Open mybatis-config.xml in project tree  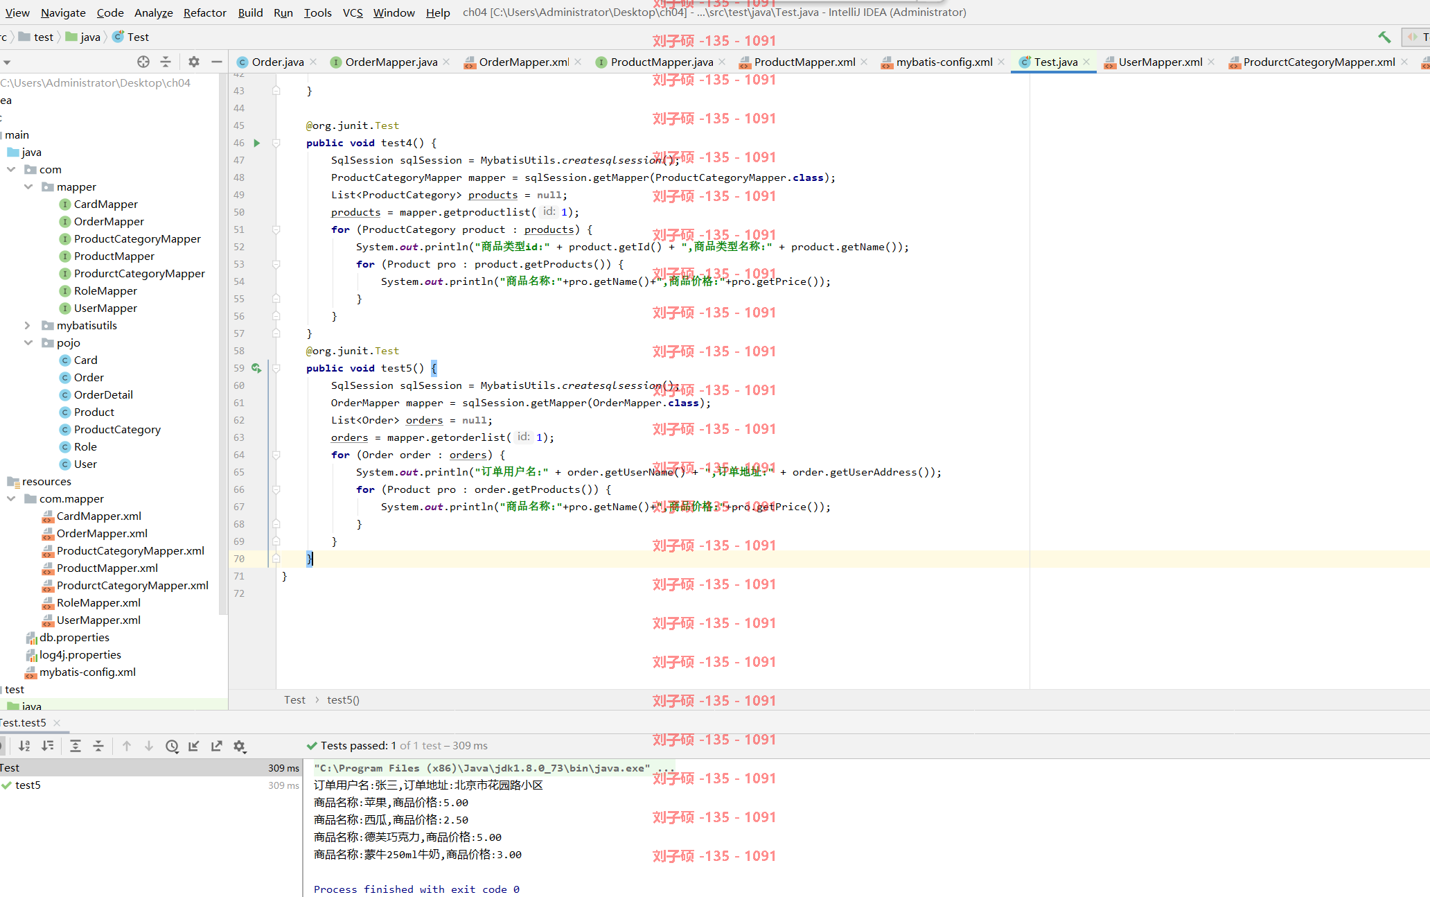(x=87, y=672)
